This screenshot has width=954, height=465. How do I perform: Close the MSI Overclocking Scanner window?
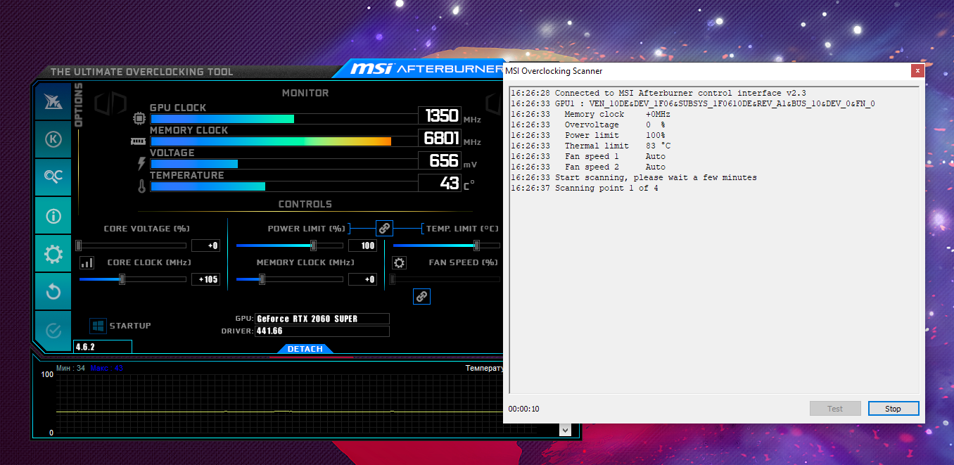click(x=917, y=70)
